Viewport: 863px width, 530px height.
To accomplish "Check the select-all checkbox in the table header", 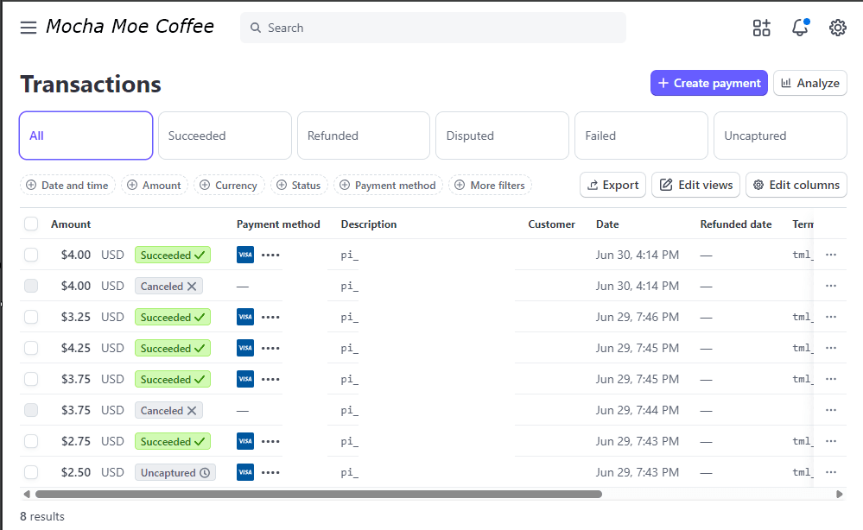I will point(31,224).
